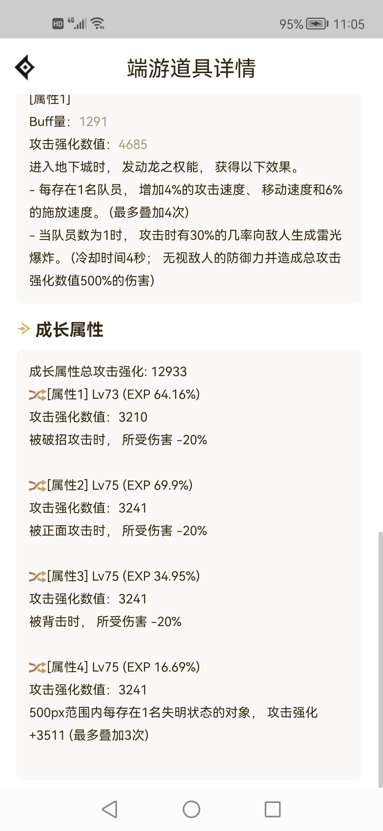Tap the HD indicator in status bar
The height and width of the screenshot is (831, 383).
tap(58, 24)
